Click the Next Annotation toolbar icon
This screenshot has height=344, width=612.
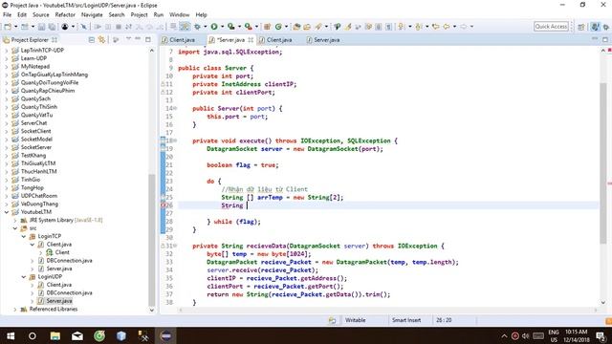point(401,27)
